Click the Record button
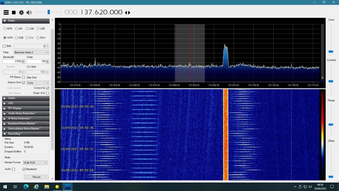339x191 pixels. [36, 177]
